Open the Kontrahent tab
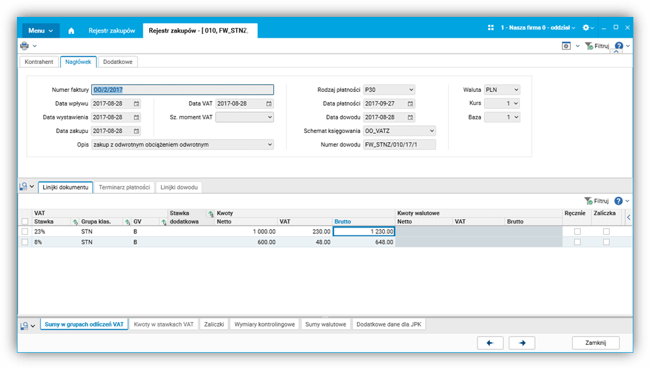The image size is (649, 369). (39, 62)
